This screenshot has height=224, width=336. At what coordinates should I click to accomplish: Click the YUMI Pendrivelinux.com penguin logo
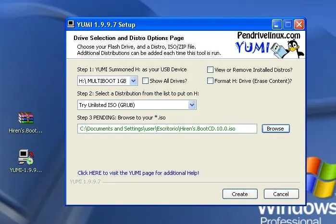[x=270, y=45]
